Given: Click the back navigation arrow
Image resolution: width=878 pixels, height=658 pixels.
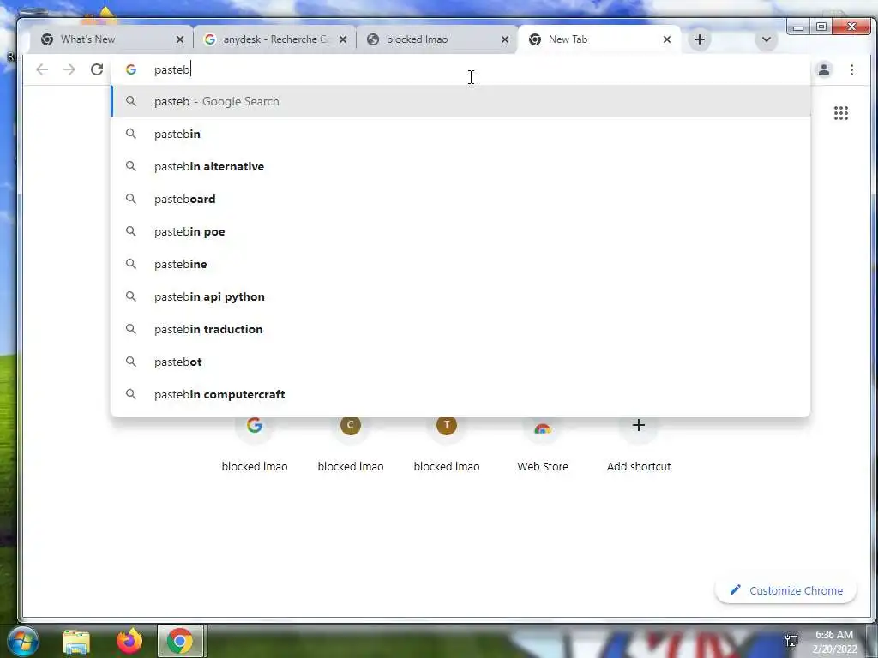Looking at the screenshot, I should (42, 69).
